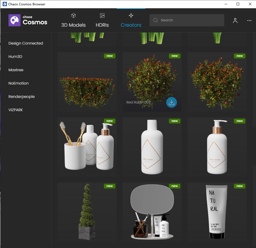Select the mirror with toiletries thumbnail
Viewport: 256px width, 248px height.
click(152, 212)
